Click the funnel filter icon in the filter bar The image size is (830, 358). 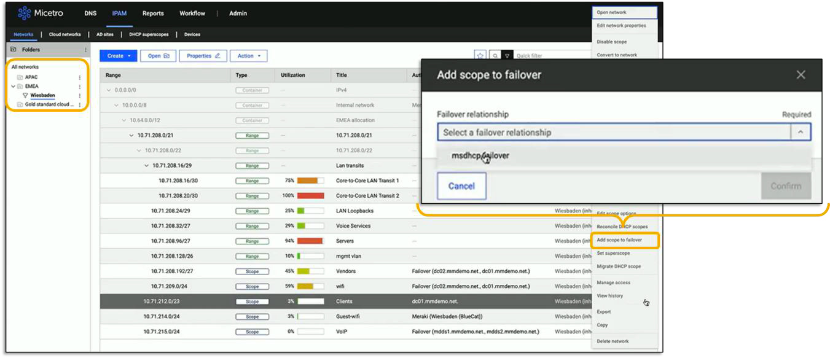pyautogui.click(x=507, y=55)
